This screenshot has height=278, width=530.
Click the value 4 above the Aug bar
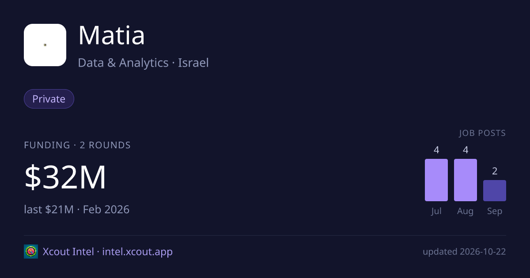click(466, 150)
